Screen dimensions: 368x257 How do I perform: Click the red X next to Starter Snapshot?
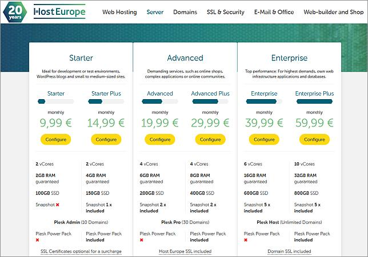(58, 205)
